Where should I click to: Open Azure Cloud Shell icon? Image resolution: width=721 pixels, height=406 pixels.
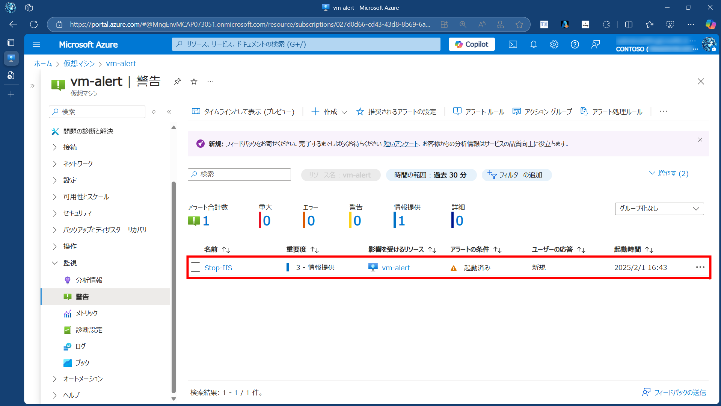(513, 44)
